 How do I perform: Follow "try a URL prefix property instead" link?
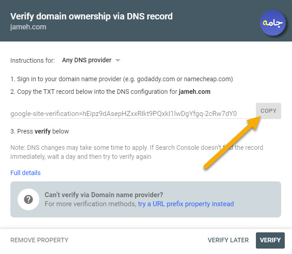[x=186, y=204]
